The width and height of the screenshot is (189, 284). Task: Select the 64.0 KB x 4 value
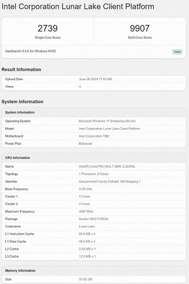pos(87,234)
